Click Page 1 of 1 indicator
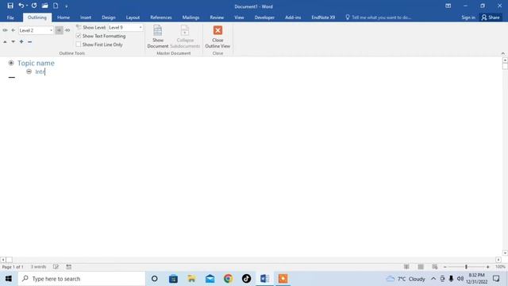 coord(13,267)
